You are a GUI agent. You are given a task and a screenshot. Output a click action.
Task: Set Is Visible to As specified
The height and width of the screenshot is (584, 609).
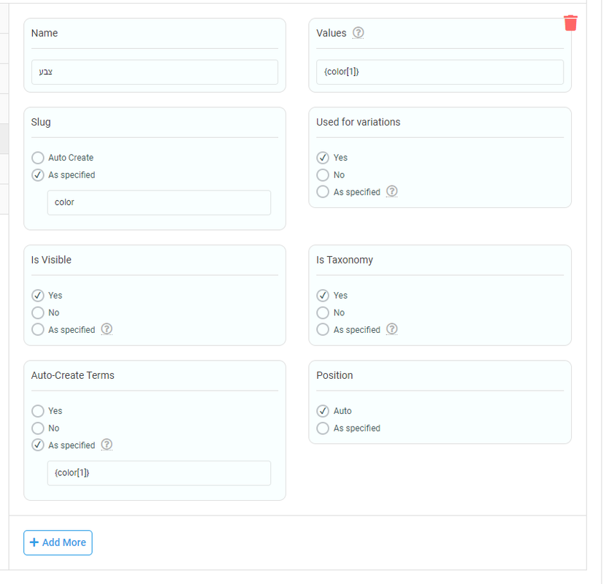[38, 330]
